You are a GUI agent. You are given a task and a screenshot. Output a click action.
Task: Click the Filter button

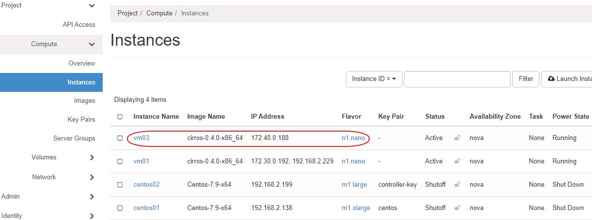[526, 79]
